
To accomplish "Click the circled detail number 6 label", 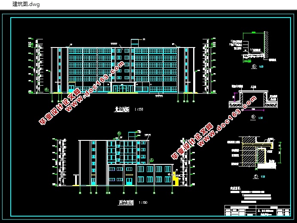I will 254,66.
